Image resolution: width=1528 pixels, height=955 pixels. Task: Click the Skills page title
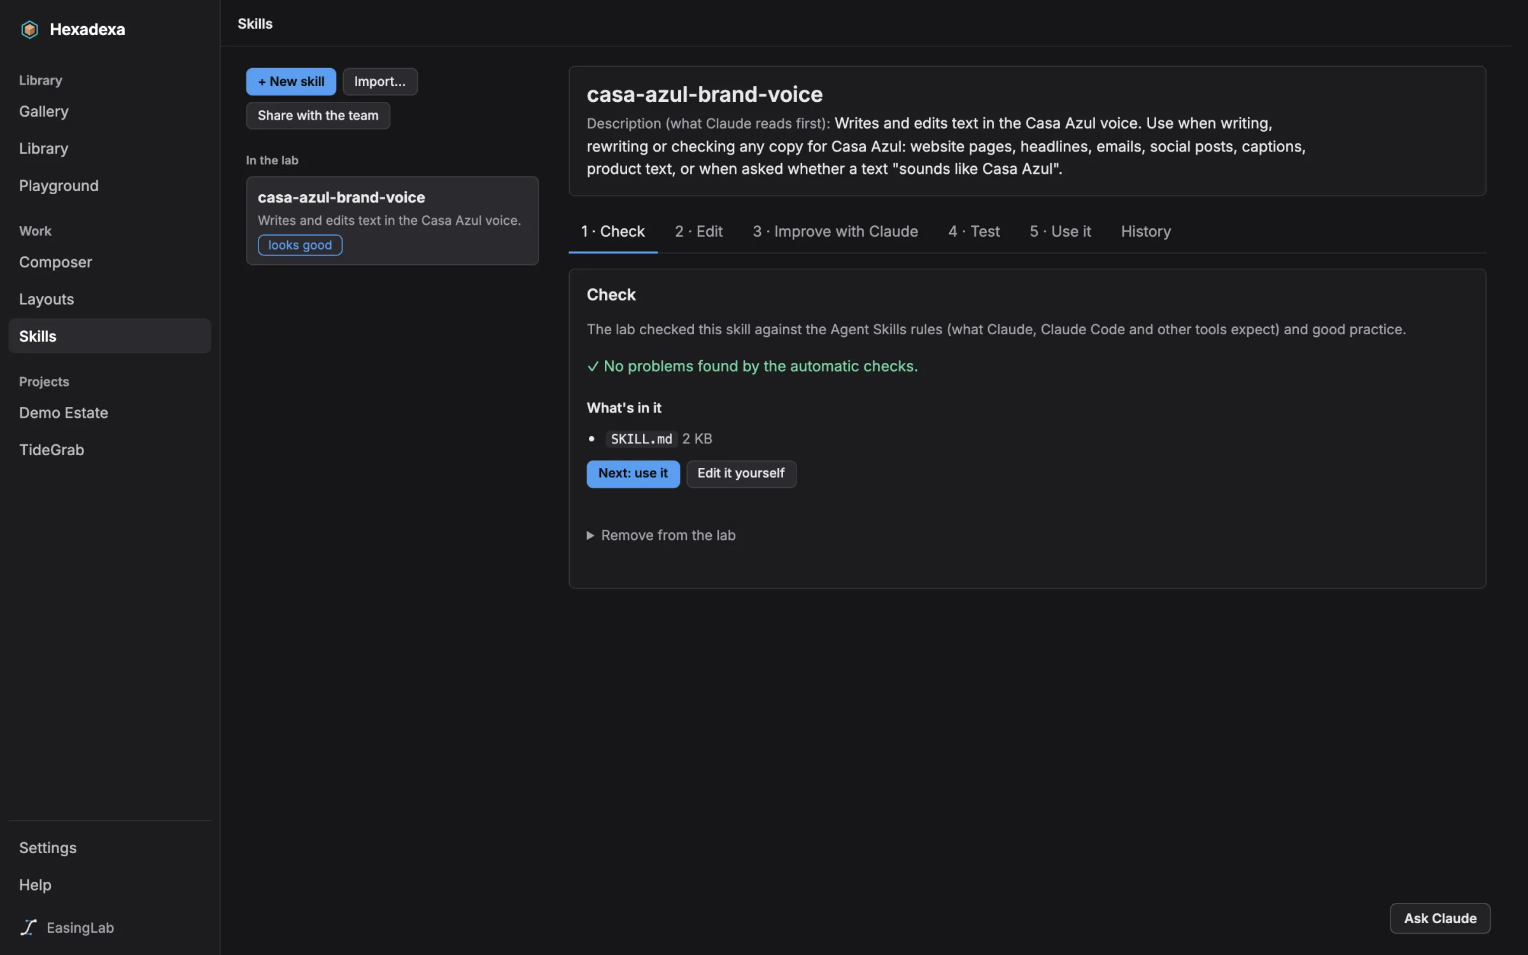pos(255,24)
